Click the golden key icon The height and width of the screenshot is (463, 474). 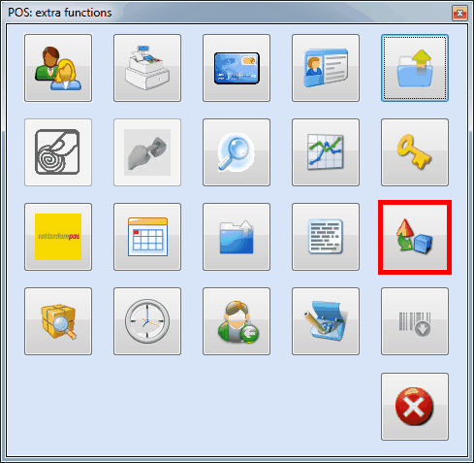click(x=415, y=152)
